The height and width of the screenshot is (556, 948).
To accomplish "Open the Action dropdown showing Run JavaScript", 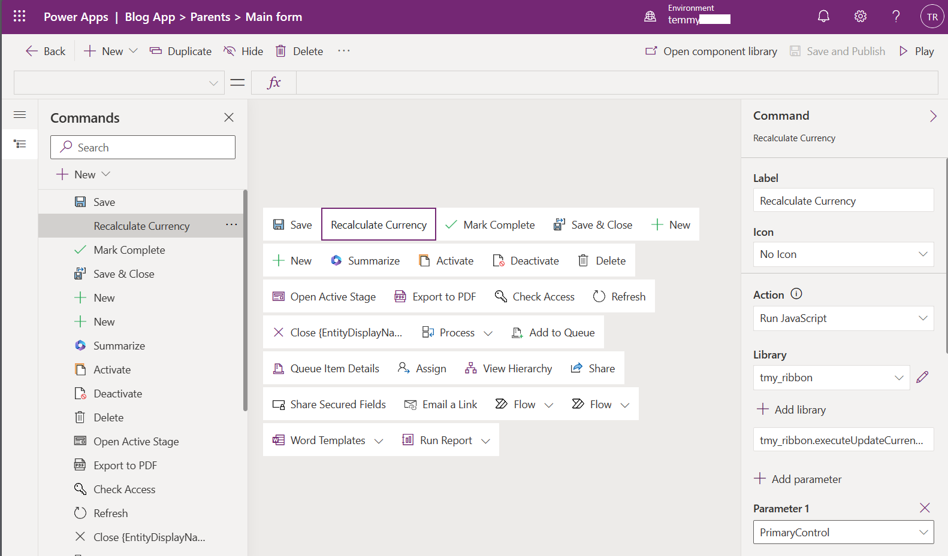I will 843,318.
